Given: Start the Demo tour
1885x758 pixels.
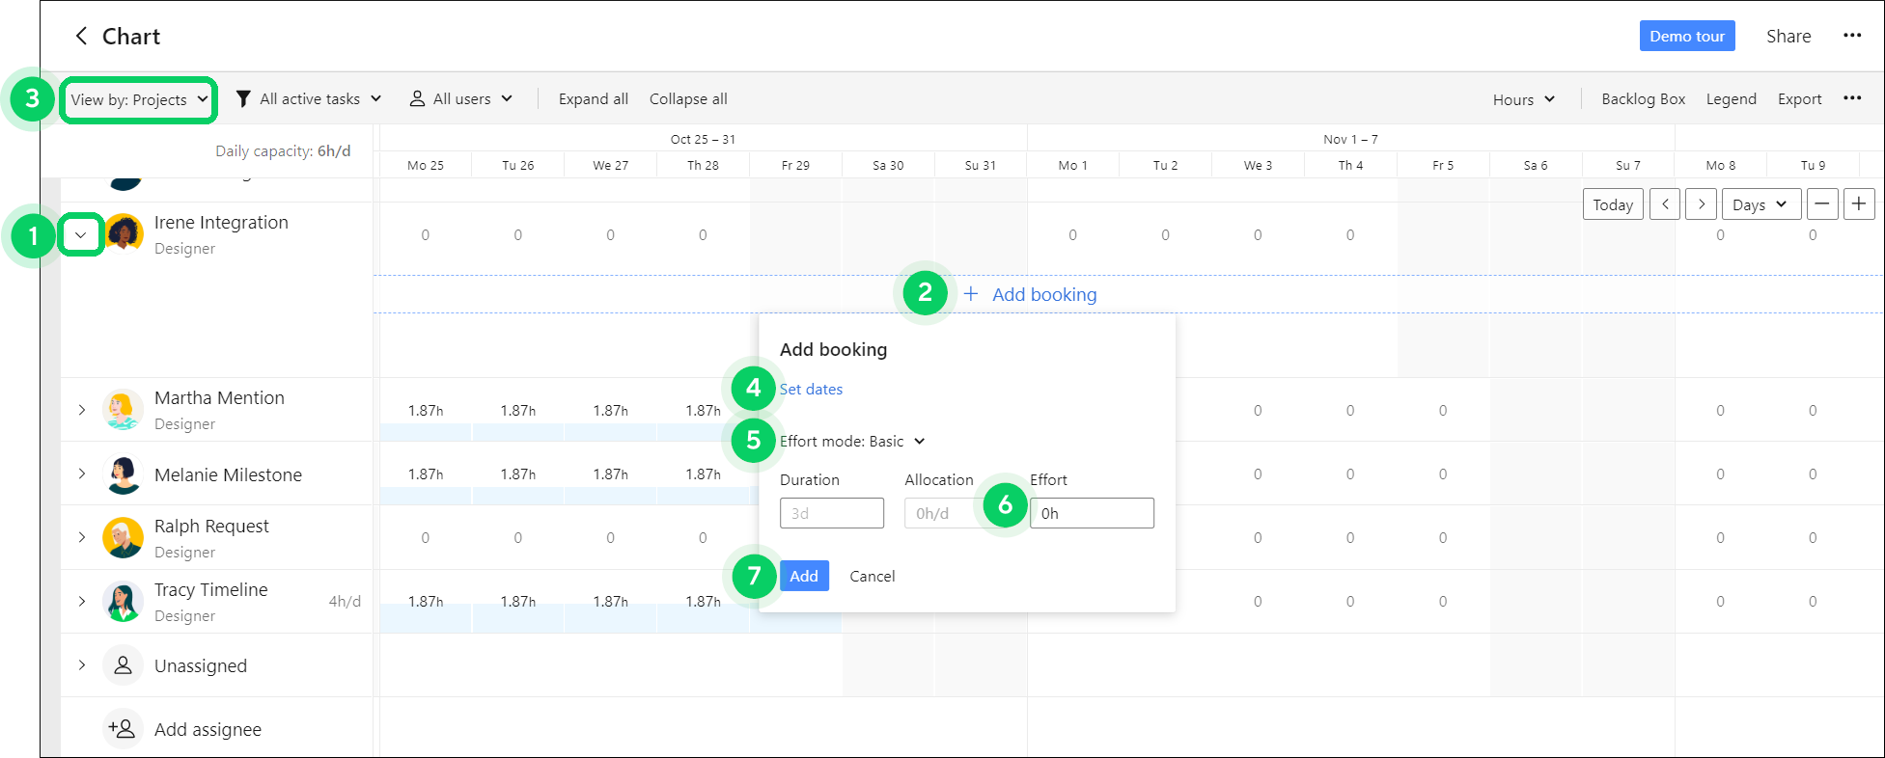Looking at the screenshot, I should tap(1687, 37).
